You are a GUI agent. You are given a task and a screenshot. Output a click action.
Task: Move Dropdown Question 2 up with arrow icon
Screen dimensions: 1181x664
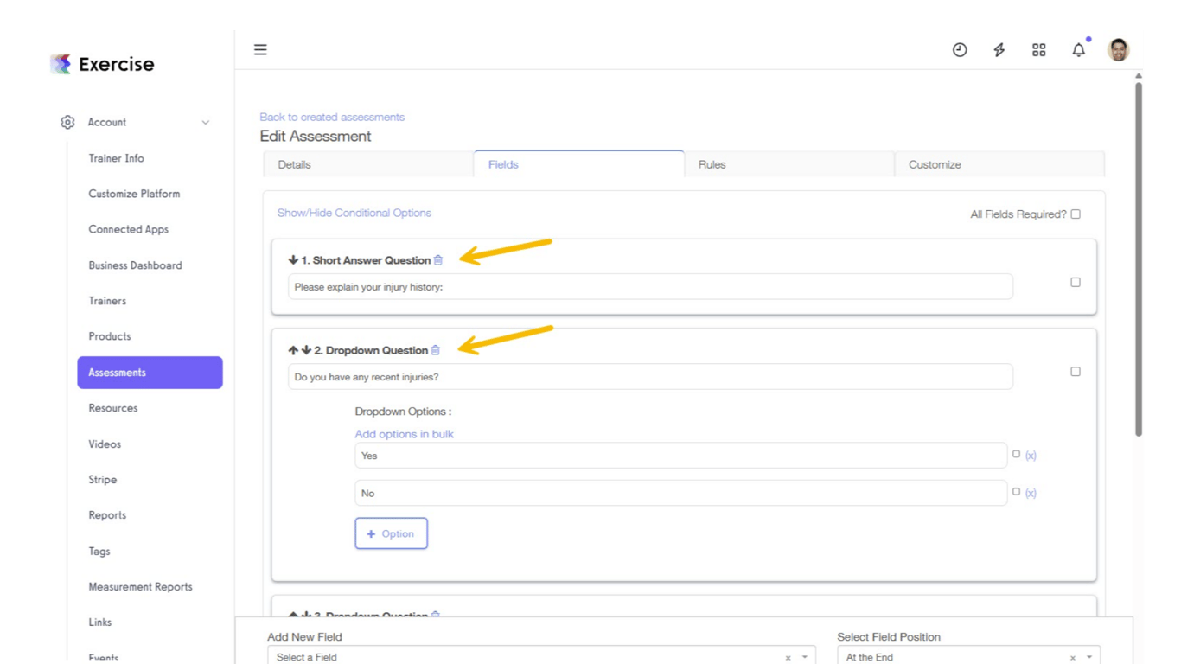pos(293,350)
